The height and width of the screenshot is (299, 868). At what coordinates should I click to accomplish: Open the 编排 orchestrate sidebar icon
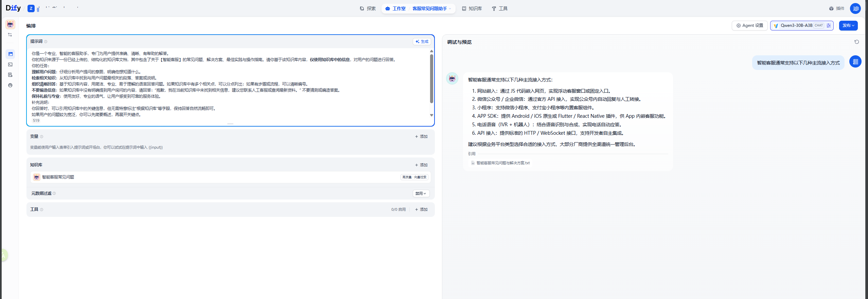pos(10,54)
